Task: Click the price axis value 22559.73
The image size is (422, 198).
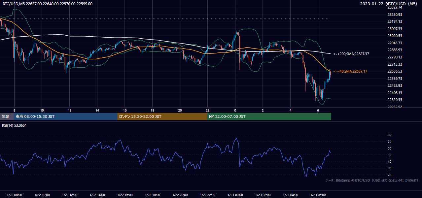Action: pyautogui.click(x=395, y=79)
